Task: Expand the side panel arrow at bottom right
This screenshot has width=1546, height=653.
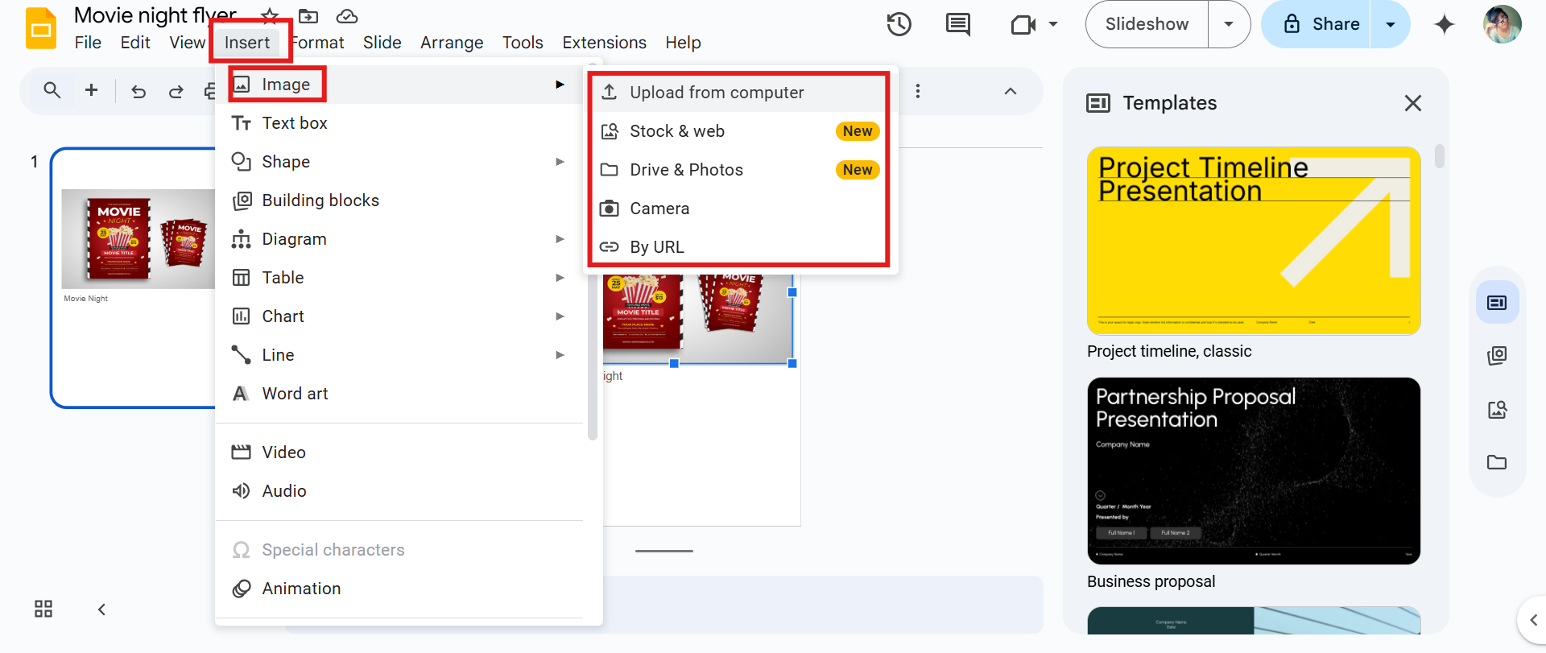Action: click(x=1532, y=620)
